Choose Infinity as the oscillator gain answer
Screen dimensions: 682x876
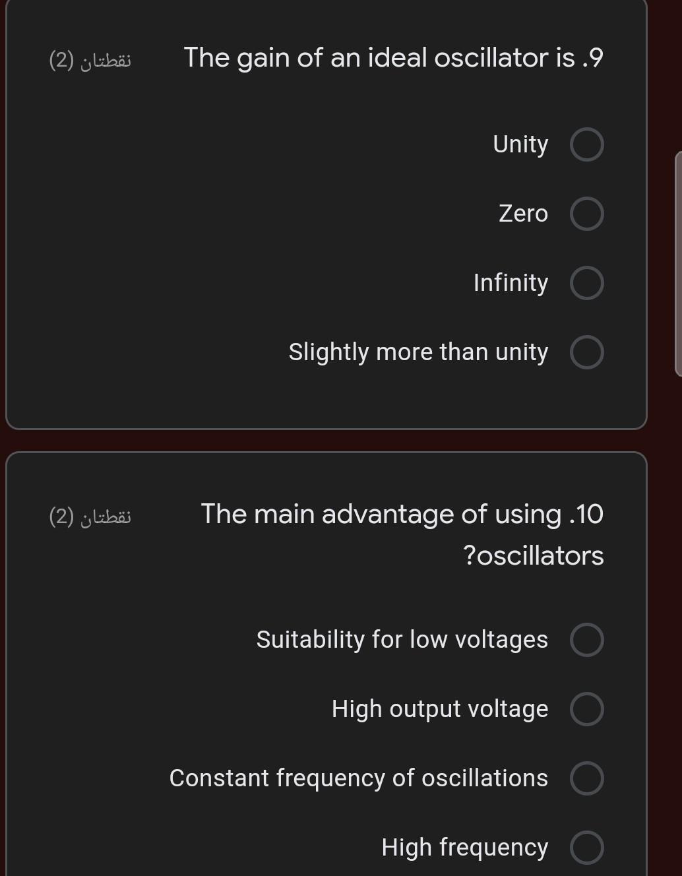pos(586,283)
